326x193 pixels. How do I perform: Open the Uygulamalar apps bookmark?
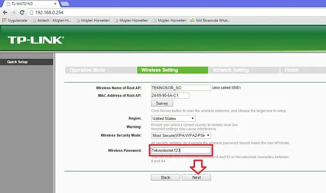tap(15, 20)
